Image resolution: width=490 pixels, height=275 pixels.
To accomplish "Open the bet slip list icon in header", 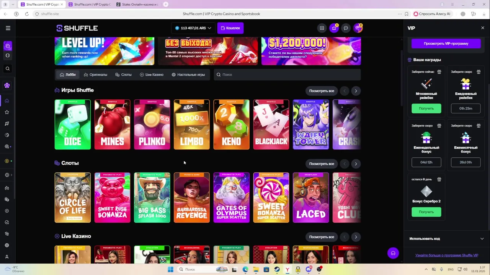I will [322, 28].
